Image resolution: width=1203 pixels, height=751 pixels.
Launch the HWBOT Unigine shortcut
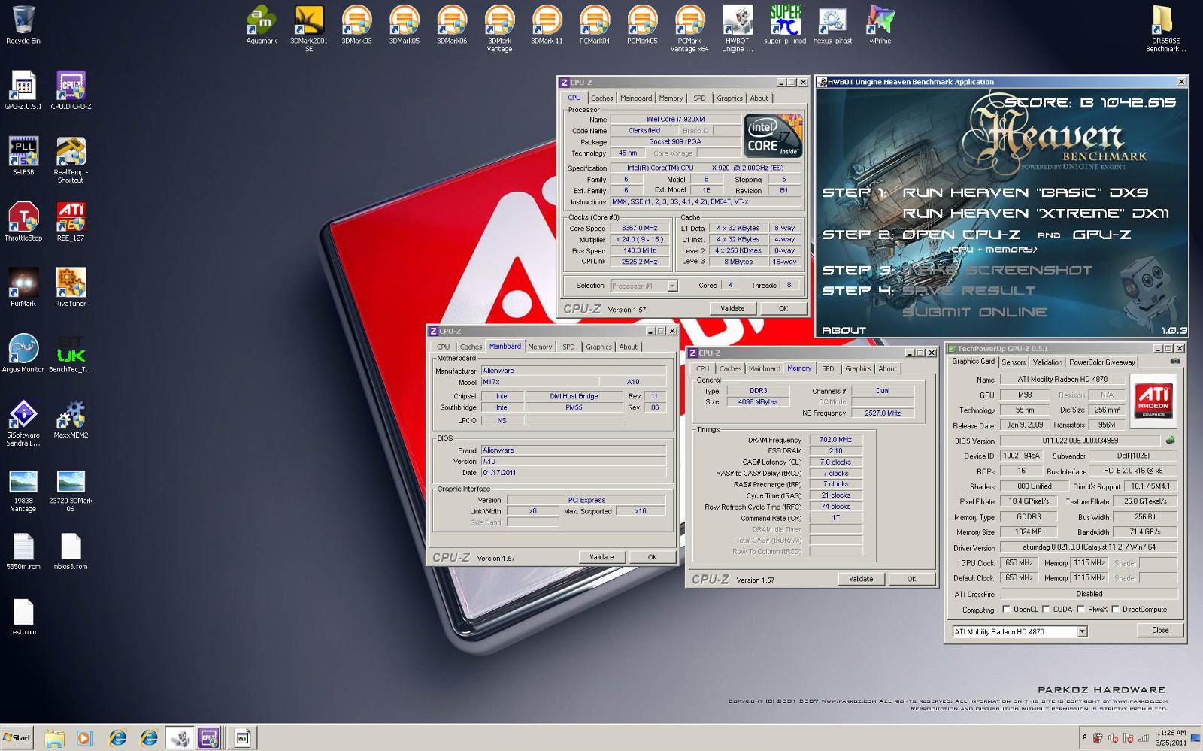pyautogui.click(x=738, y=29)
